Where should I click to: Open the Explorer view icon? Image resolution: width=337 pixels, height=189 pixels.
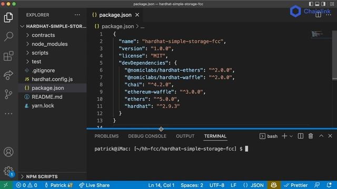click(8, 17)
